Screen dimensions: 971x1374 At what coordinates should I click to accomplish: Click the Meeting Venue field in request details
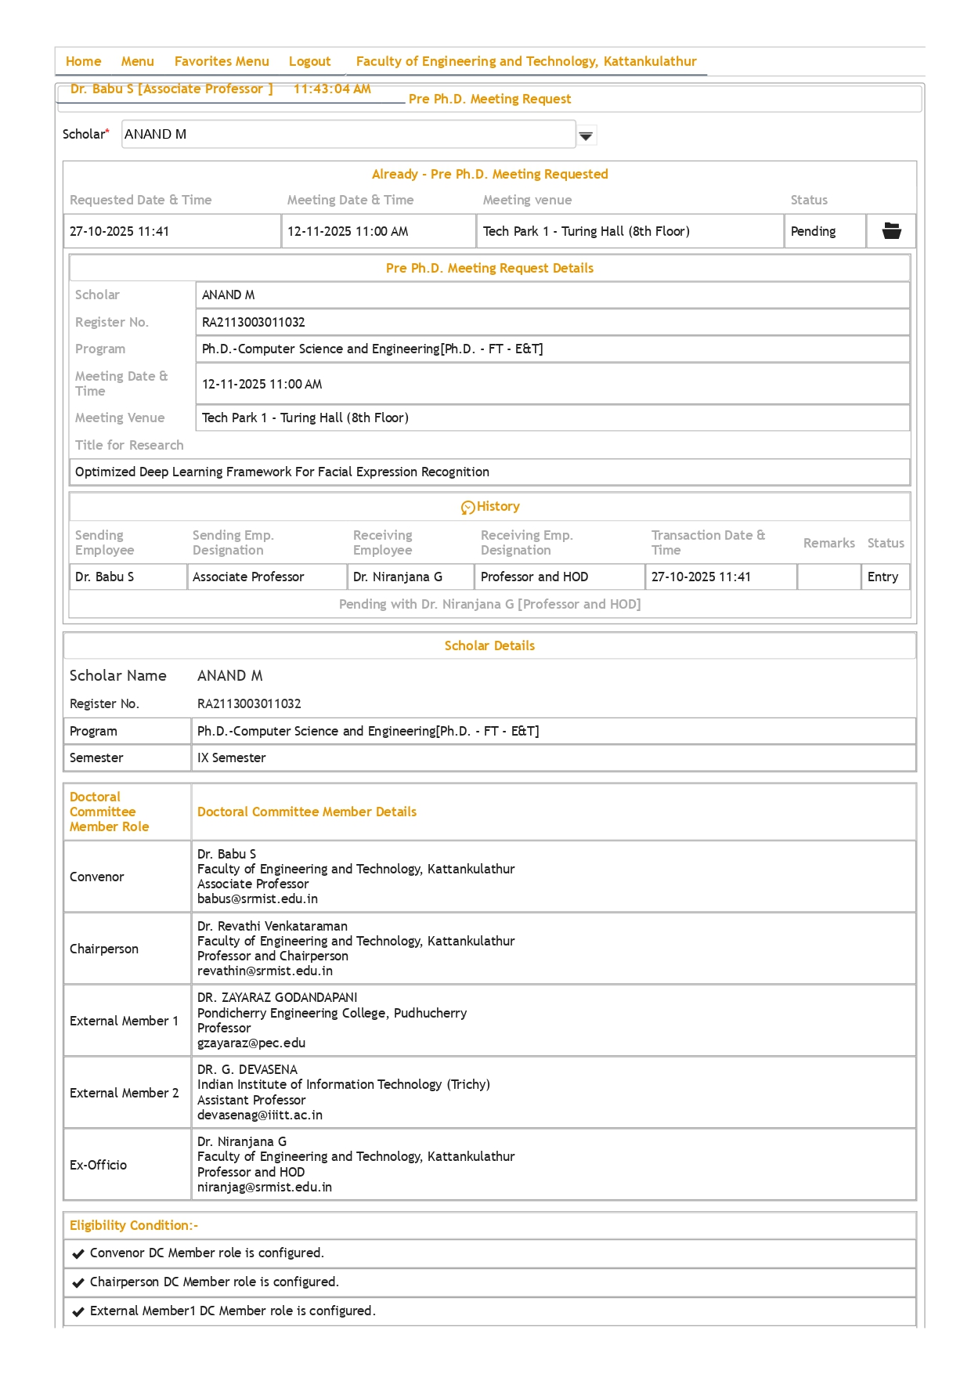[552, 418]
